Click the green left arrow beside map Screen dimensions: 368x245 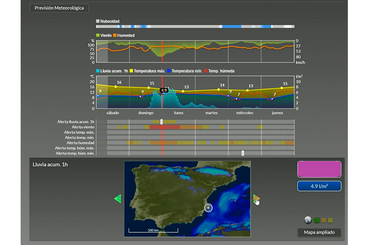[x=117, y=198]
